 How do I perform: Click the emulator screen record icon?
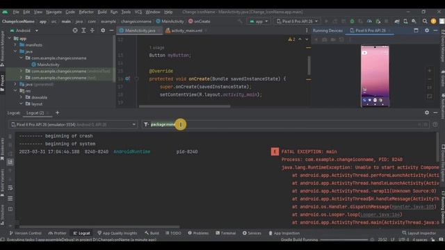point(333,40)
